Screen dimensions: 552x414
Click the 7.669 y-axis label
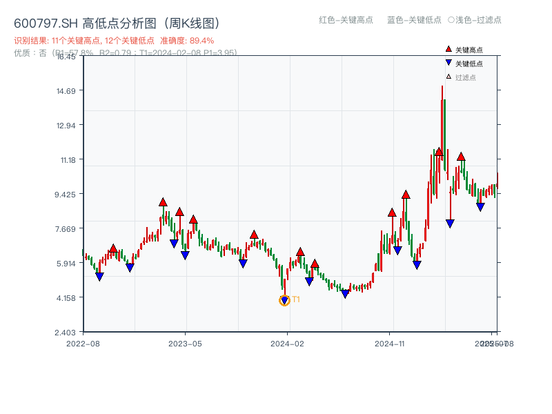[x=65, y=229]
